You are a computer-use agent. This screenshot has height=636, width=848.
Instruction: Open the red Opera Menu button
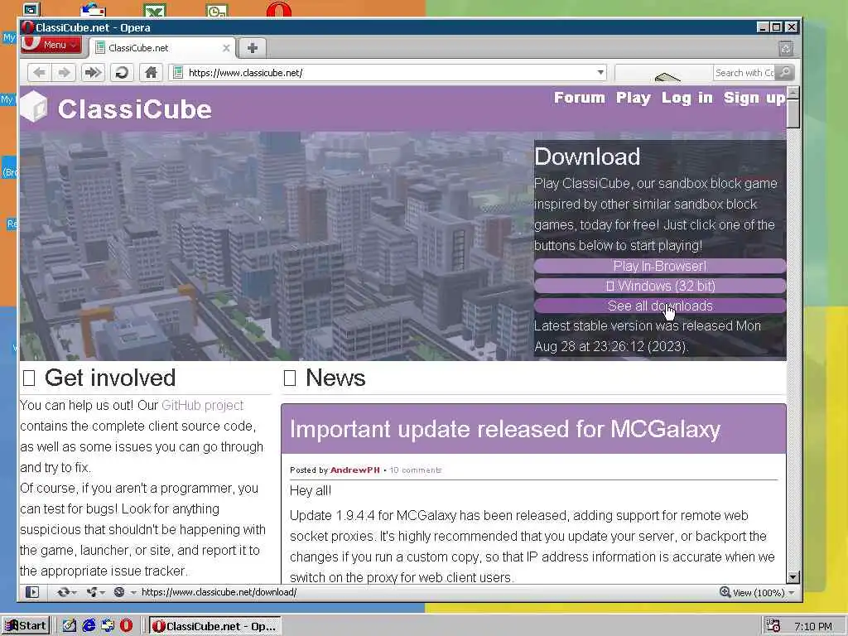(51, 45)
